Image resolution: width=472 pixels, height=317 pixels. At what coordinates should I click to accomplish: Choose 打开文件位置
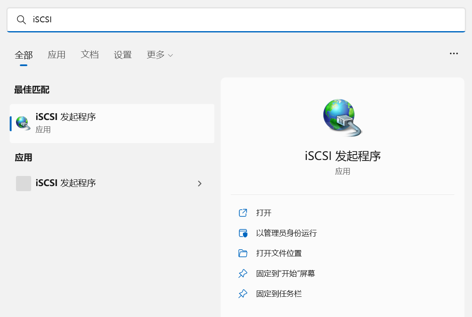pos(279,253)
